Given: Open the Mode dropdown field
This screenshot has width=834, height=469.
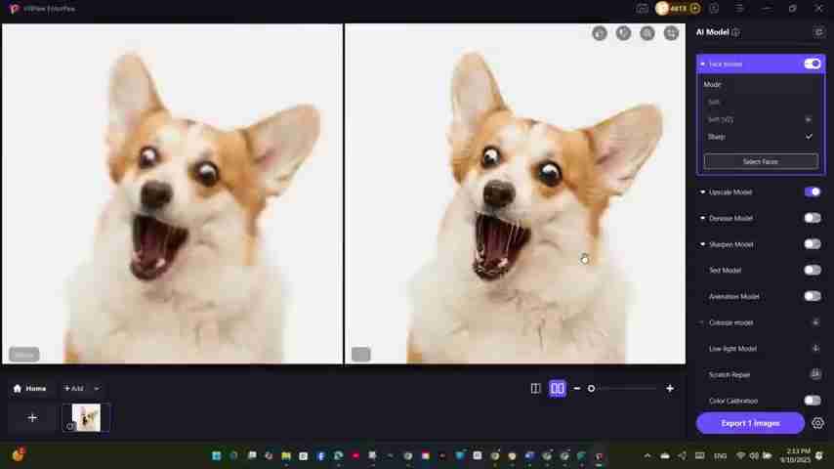Looking at the screenshot, I should (761, 85).
